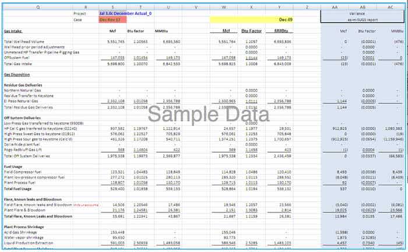Click underlined 'Btu Factor' header in column X
This screenshot has height=252, width=408.
[251, 31]
